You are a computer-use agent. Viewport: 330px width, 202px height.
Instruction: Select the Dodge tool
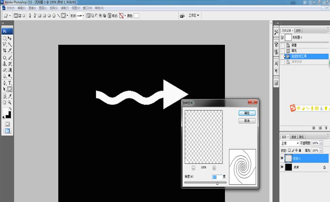pos(10,76)
